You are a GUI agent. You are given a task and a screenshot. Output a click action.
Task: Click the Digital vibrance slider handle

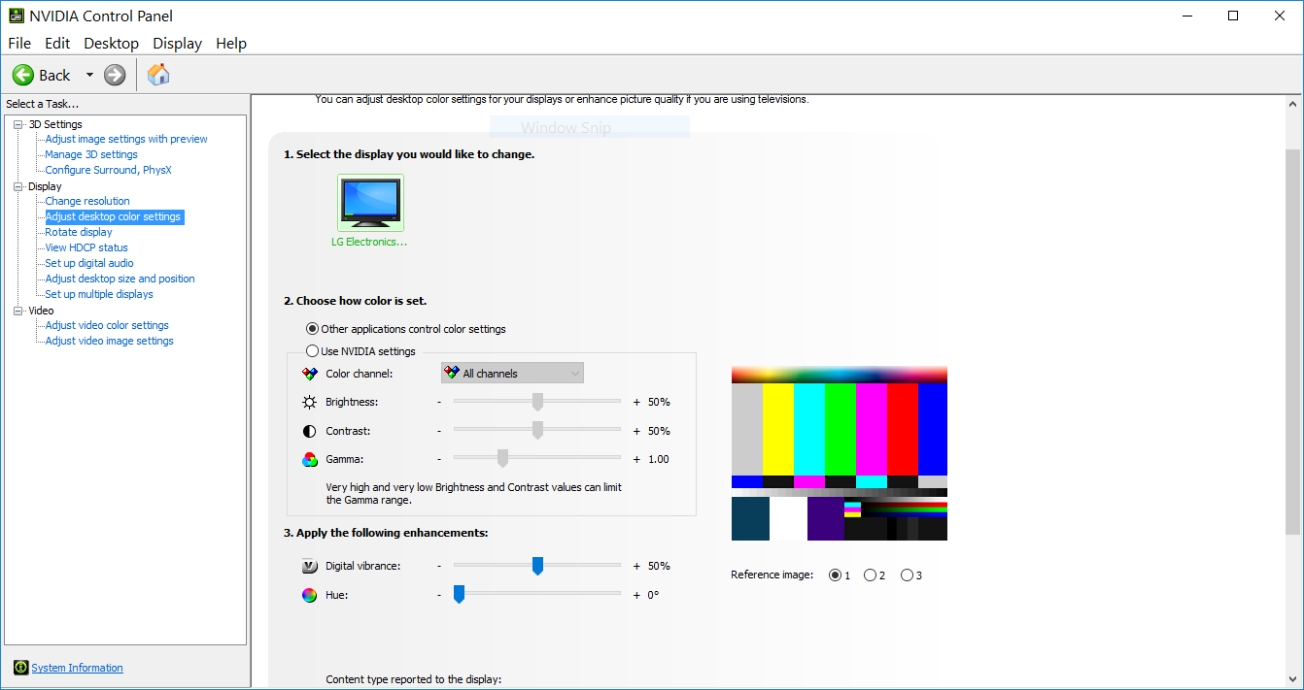pos(537,566)
